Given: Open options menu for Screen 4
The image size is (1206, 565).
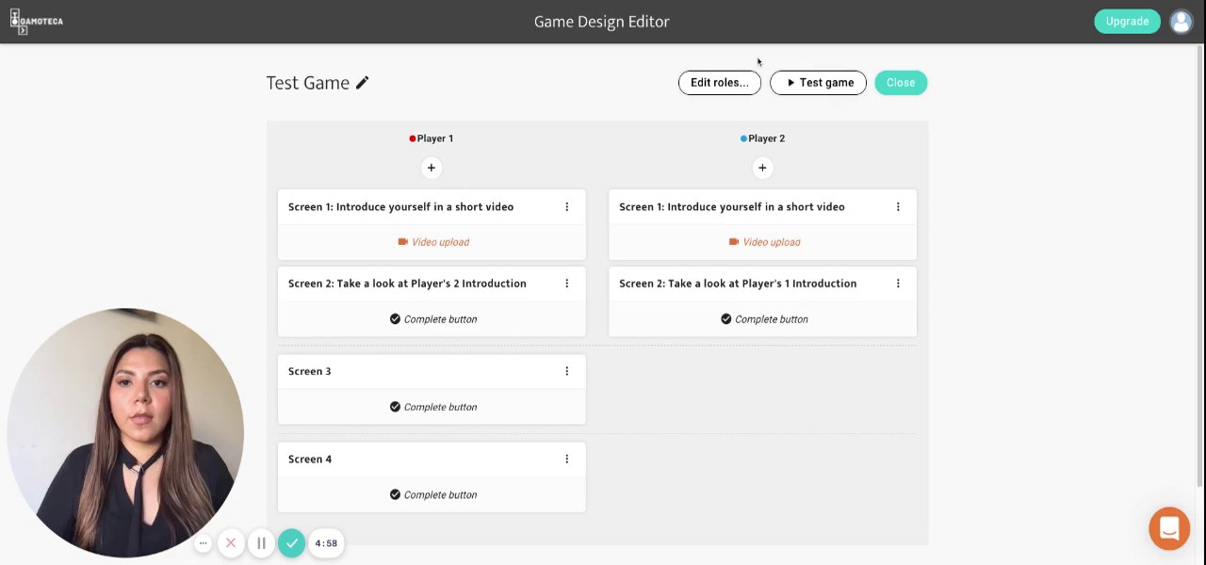Looking at the screenshot, I should (x=566, y=460).
